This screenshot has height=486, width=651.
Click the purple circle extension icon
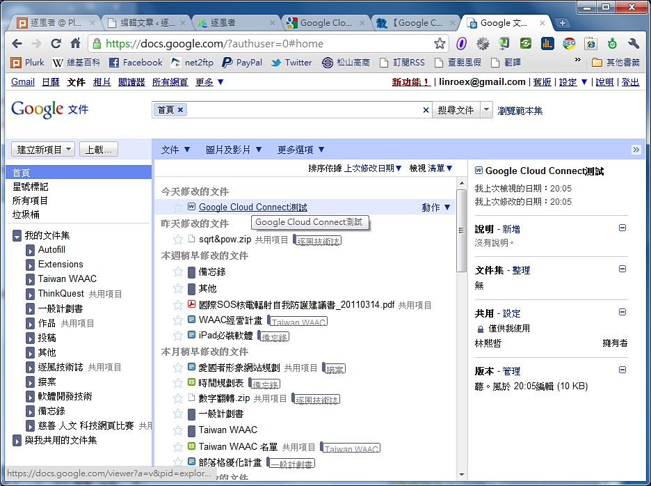pos(461,43)
